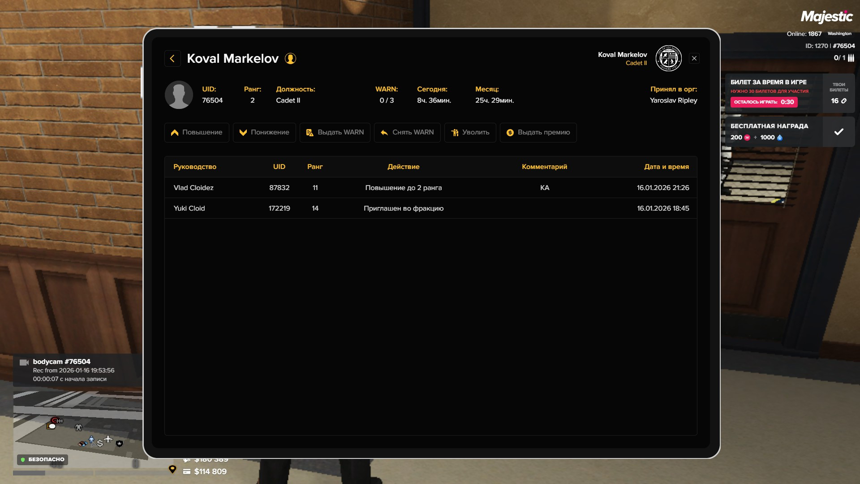Click the back arrow beside Koval Markelov
This screenshot has height=484, width=860.
pyautogui.click(x=172, y=59)
